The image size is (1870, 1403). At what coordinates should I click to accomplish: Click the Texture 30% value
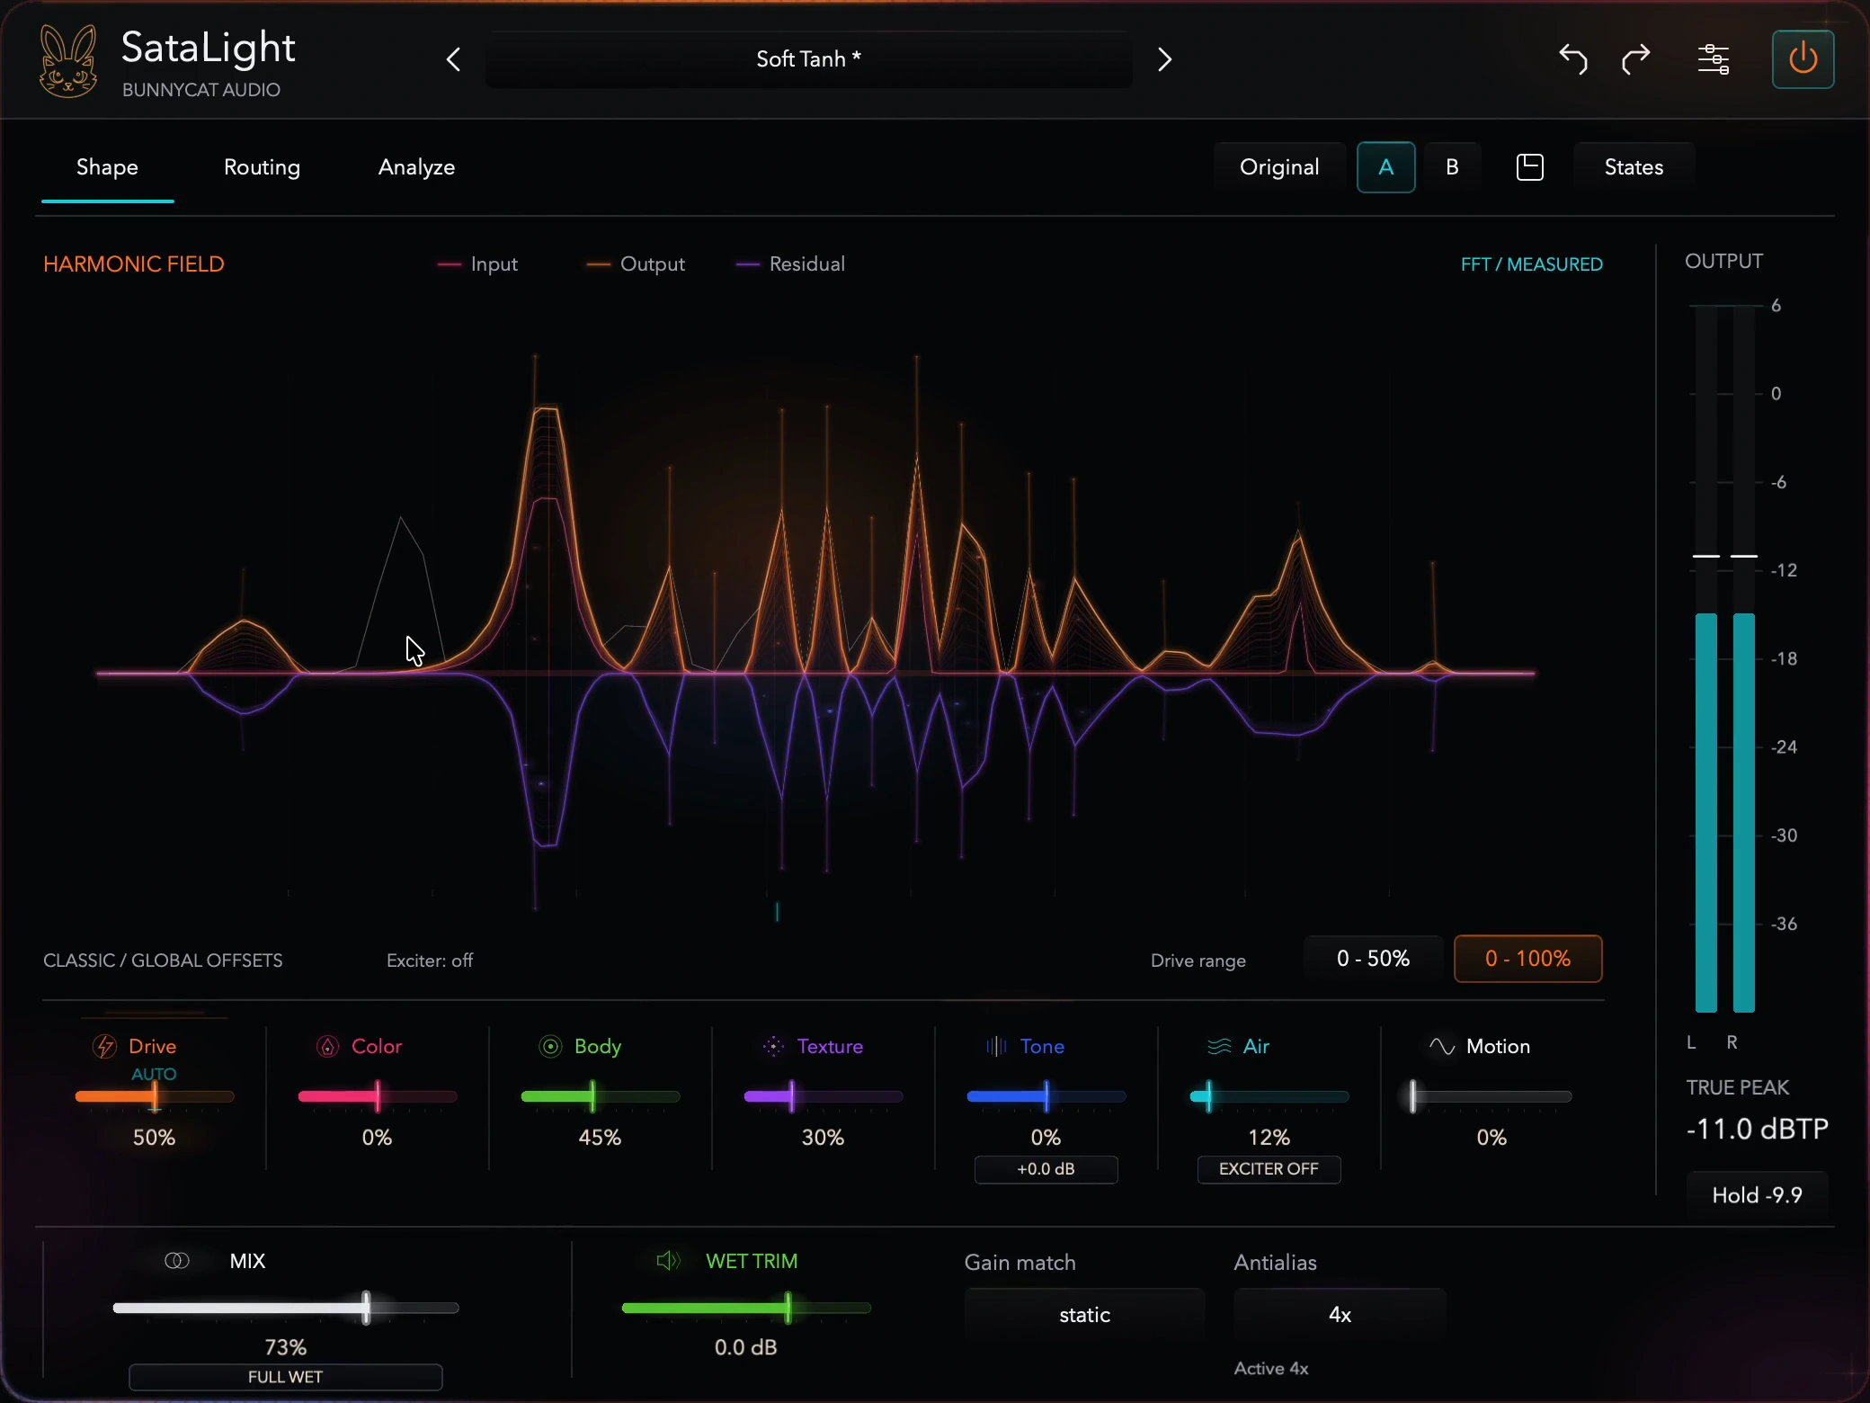[x=823, y=1138]
